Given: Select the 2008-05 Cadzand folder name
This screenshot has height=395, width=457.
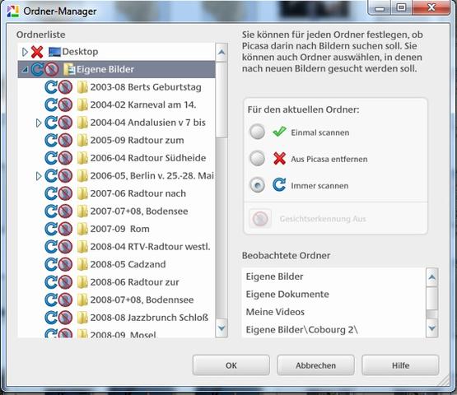Looking at the screenshot, I should pos(128,264).
